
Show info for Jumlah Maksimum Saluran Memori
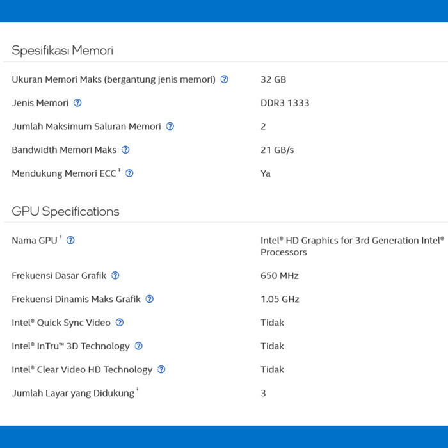pyautogui.click(x=170, y=126)
